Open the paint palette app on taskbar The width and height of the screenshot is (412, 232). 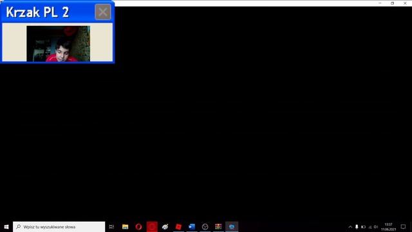[165, 227]
